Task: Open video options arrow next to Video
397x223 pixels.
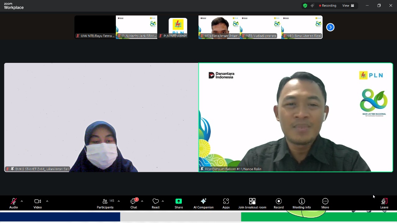Action: click(47, 201)
